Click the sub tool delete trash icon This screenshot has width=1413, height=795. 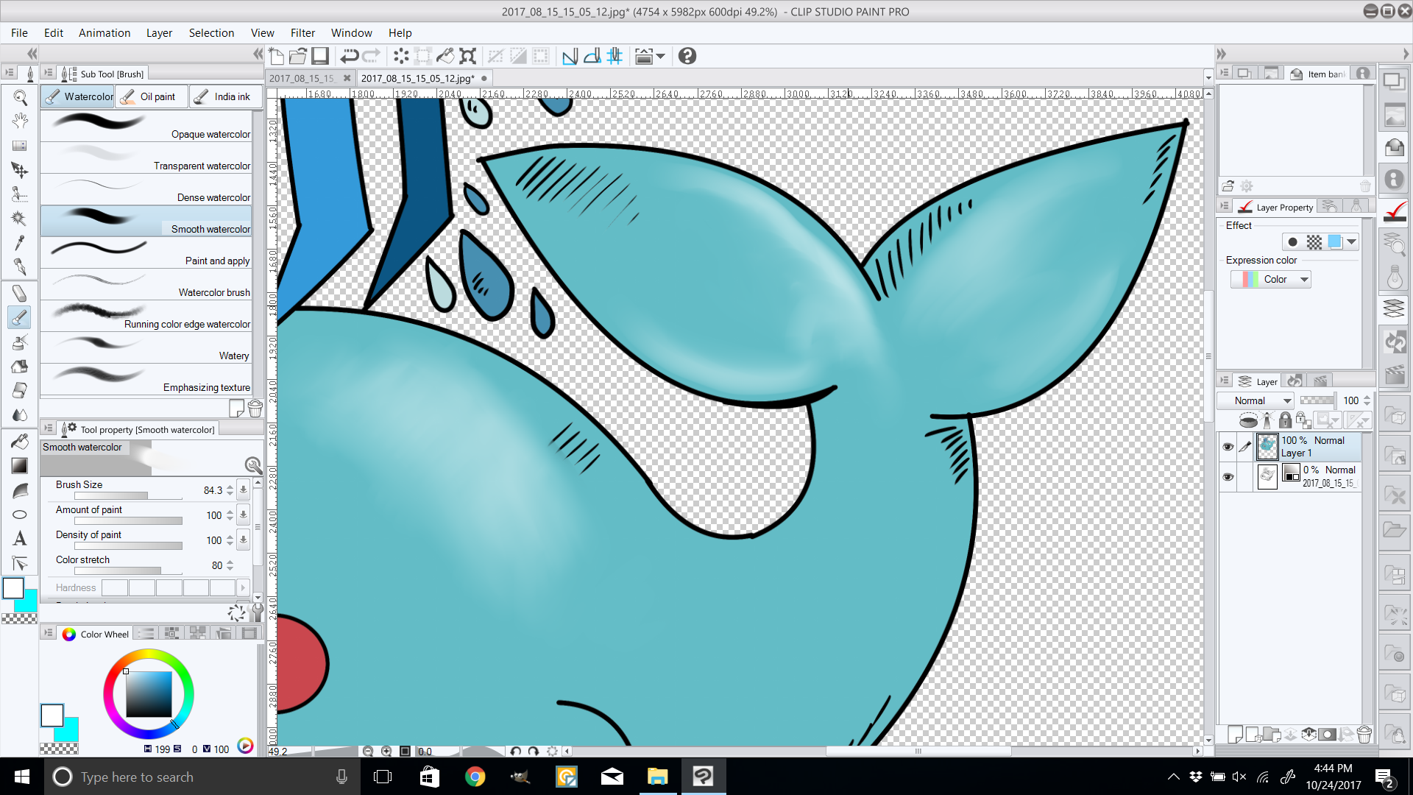pos(255,408)
